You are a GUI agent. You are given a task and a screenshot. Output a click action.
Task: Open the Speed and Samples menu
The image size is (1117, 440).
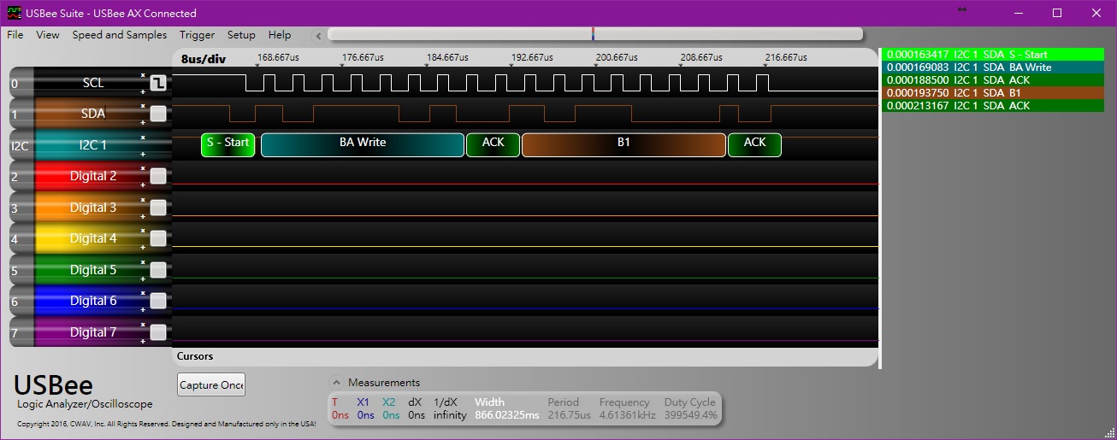120,35
